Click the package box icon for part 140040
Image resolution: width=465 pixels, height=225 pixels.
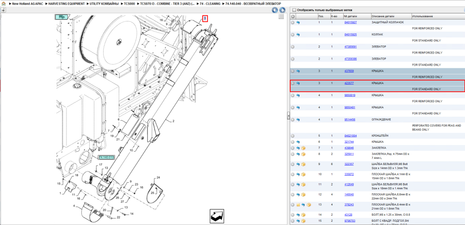303,195
